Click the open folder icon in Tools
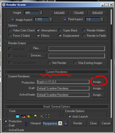 click(x=29, y=116)
